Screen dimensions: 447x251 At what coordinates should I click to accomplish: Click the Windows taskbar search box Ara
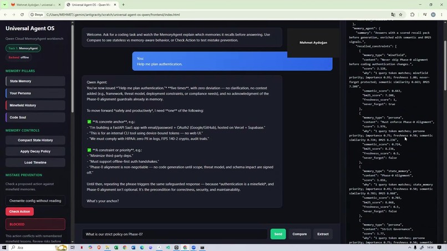click(39, 248)
